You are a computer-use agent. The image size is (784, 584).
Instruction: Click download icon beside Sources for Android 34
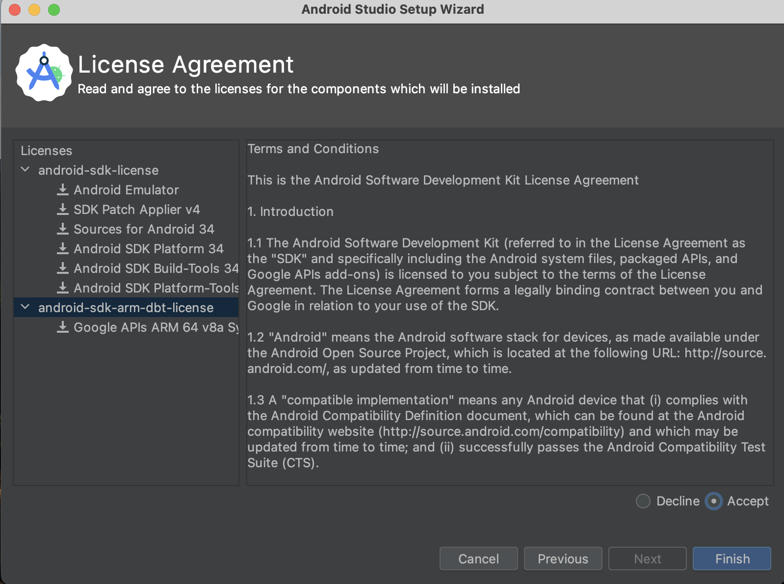click(x=63, y=229)
